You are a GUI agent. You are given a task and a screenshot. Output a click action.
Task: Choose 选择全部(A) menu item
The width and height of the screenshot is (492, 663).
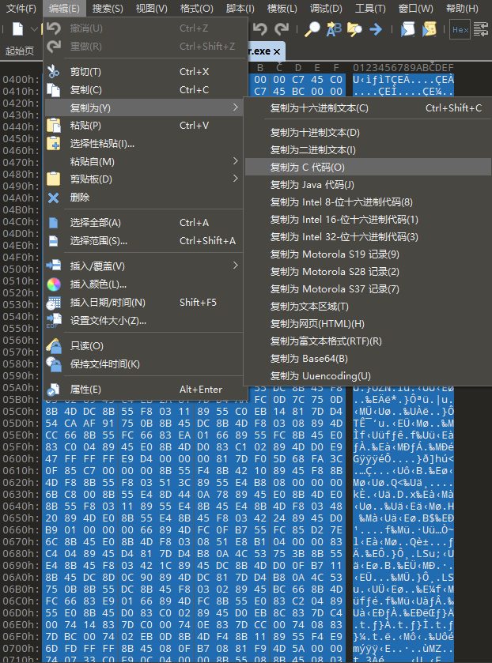point(143,223)
